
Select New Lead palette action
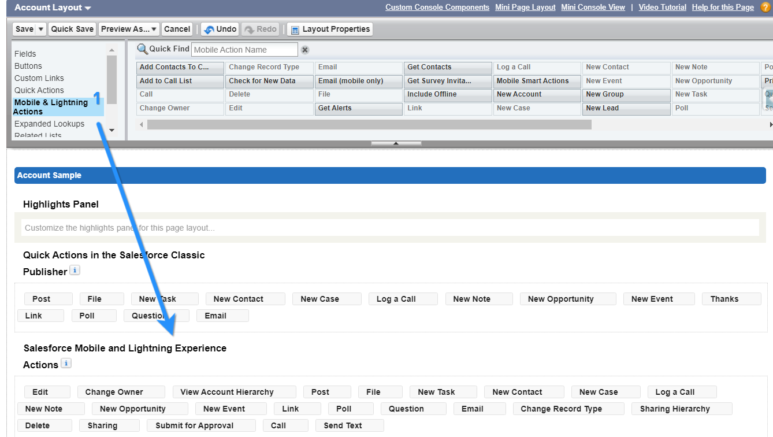[x=626, y=108]
